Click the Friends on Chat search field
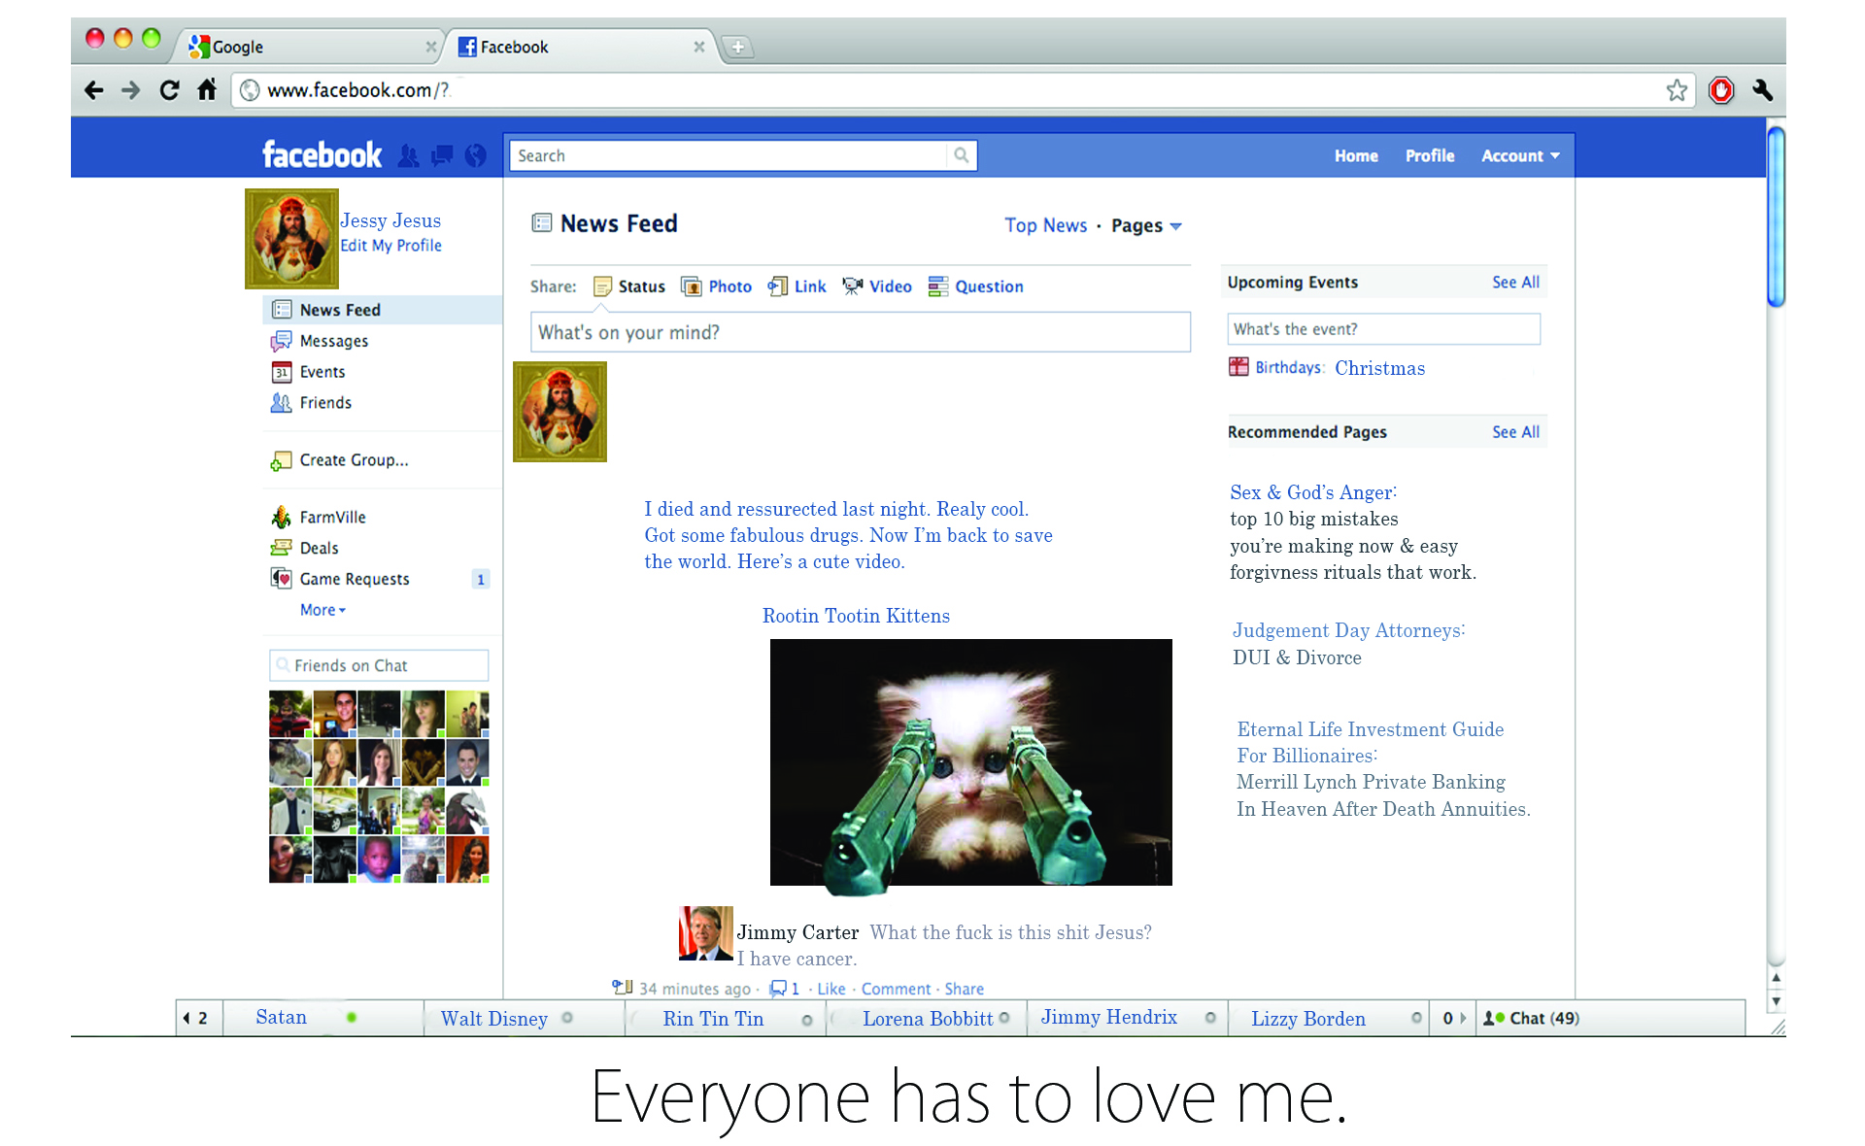This screenshot has height=1146, width=1865. pos(379,665)
